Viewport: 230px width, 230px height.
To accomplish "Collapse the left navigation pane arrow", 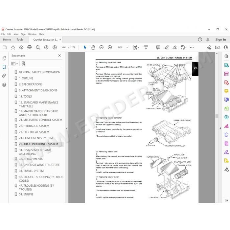I will click(x=67, y=128).
